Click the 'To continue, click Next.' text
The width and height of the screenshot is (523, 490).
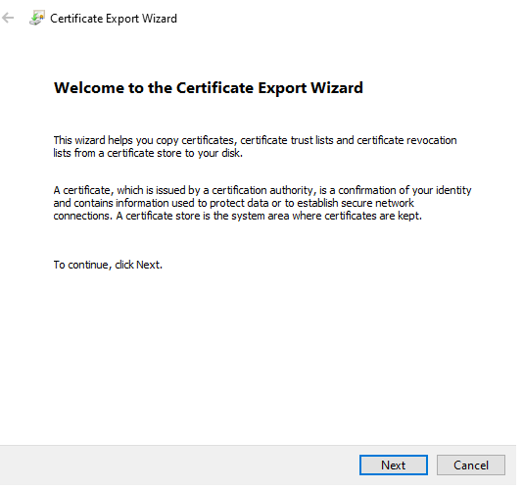108,265
